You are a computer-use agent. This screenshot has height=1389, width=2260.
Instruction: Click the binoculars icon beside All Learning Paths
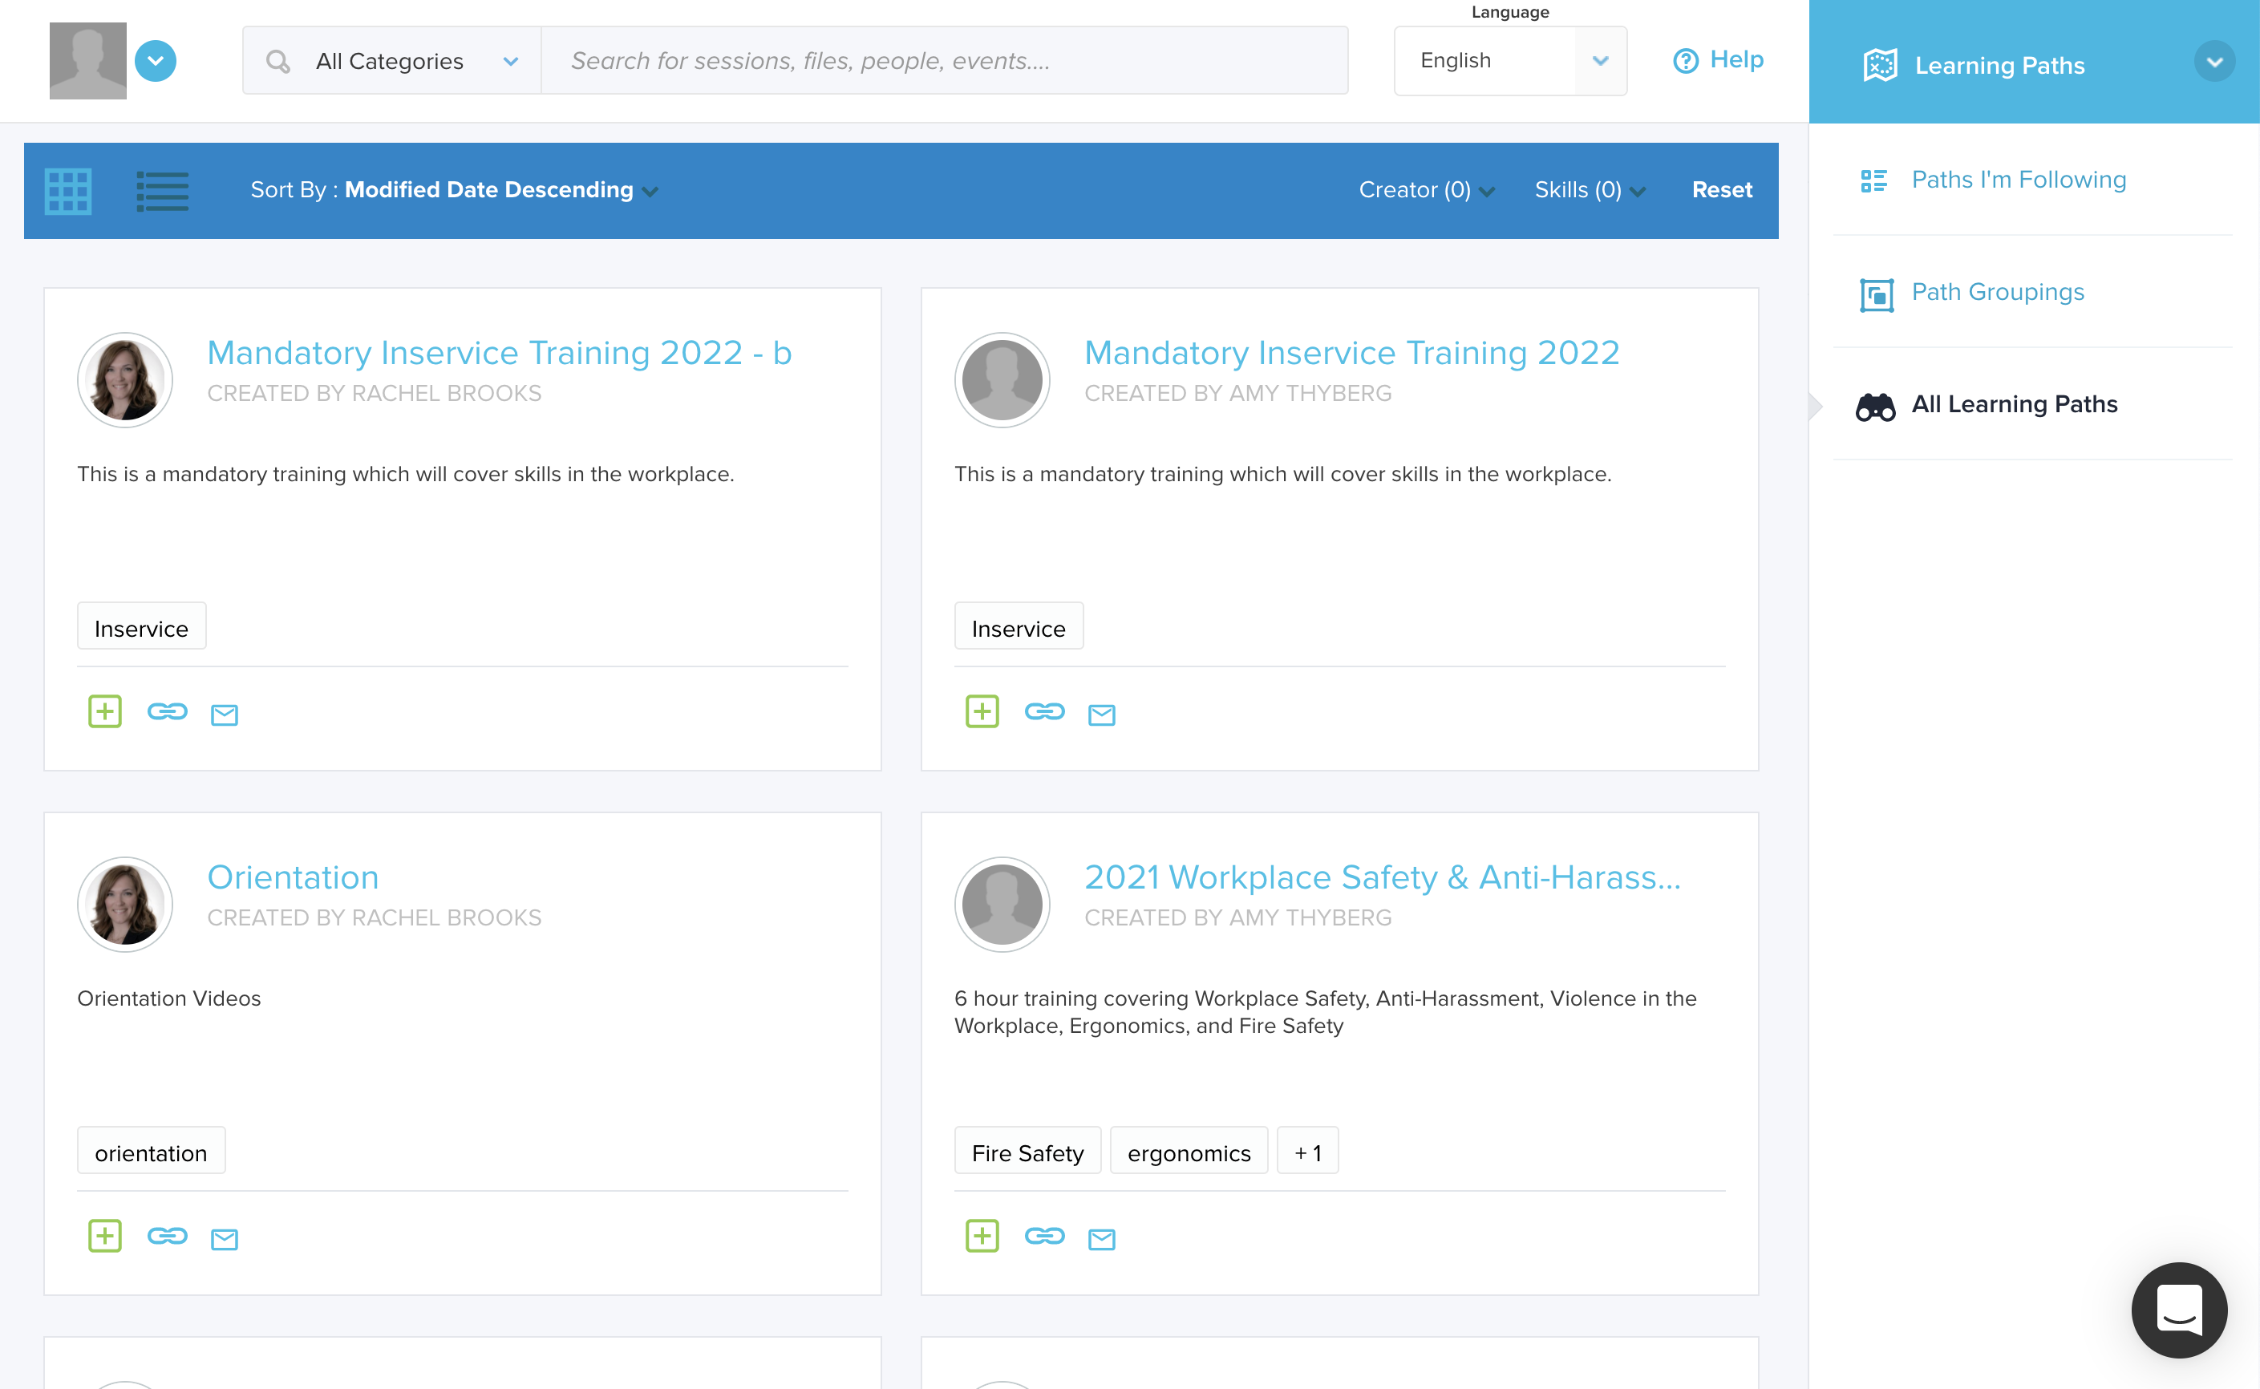[x=1875, y=406]
